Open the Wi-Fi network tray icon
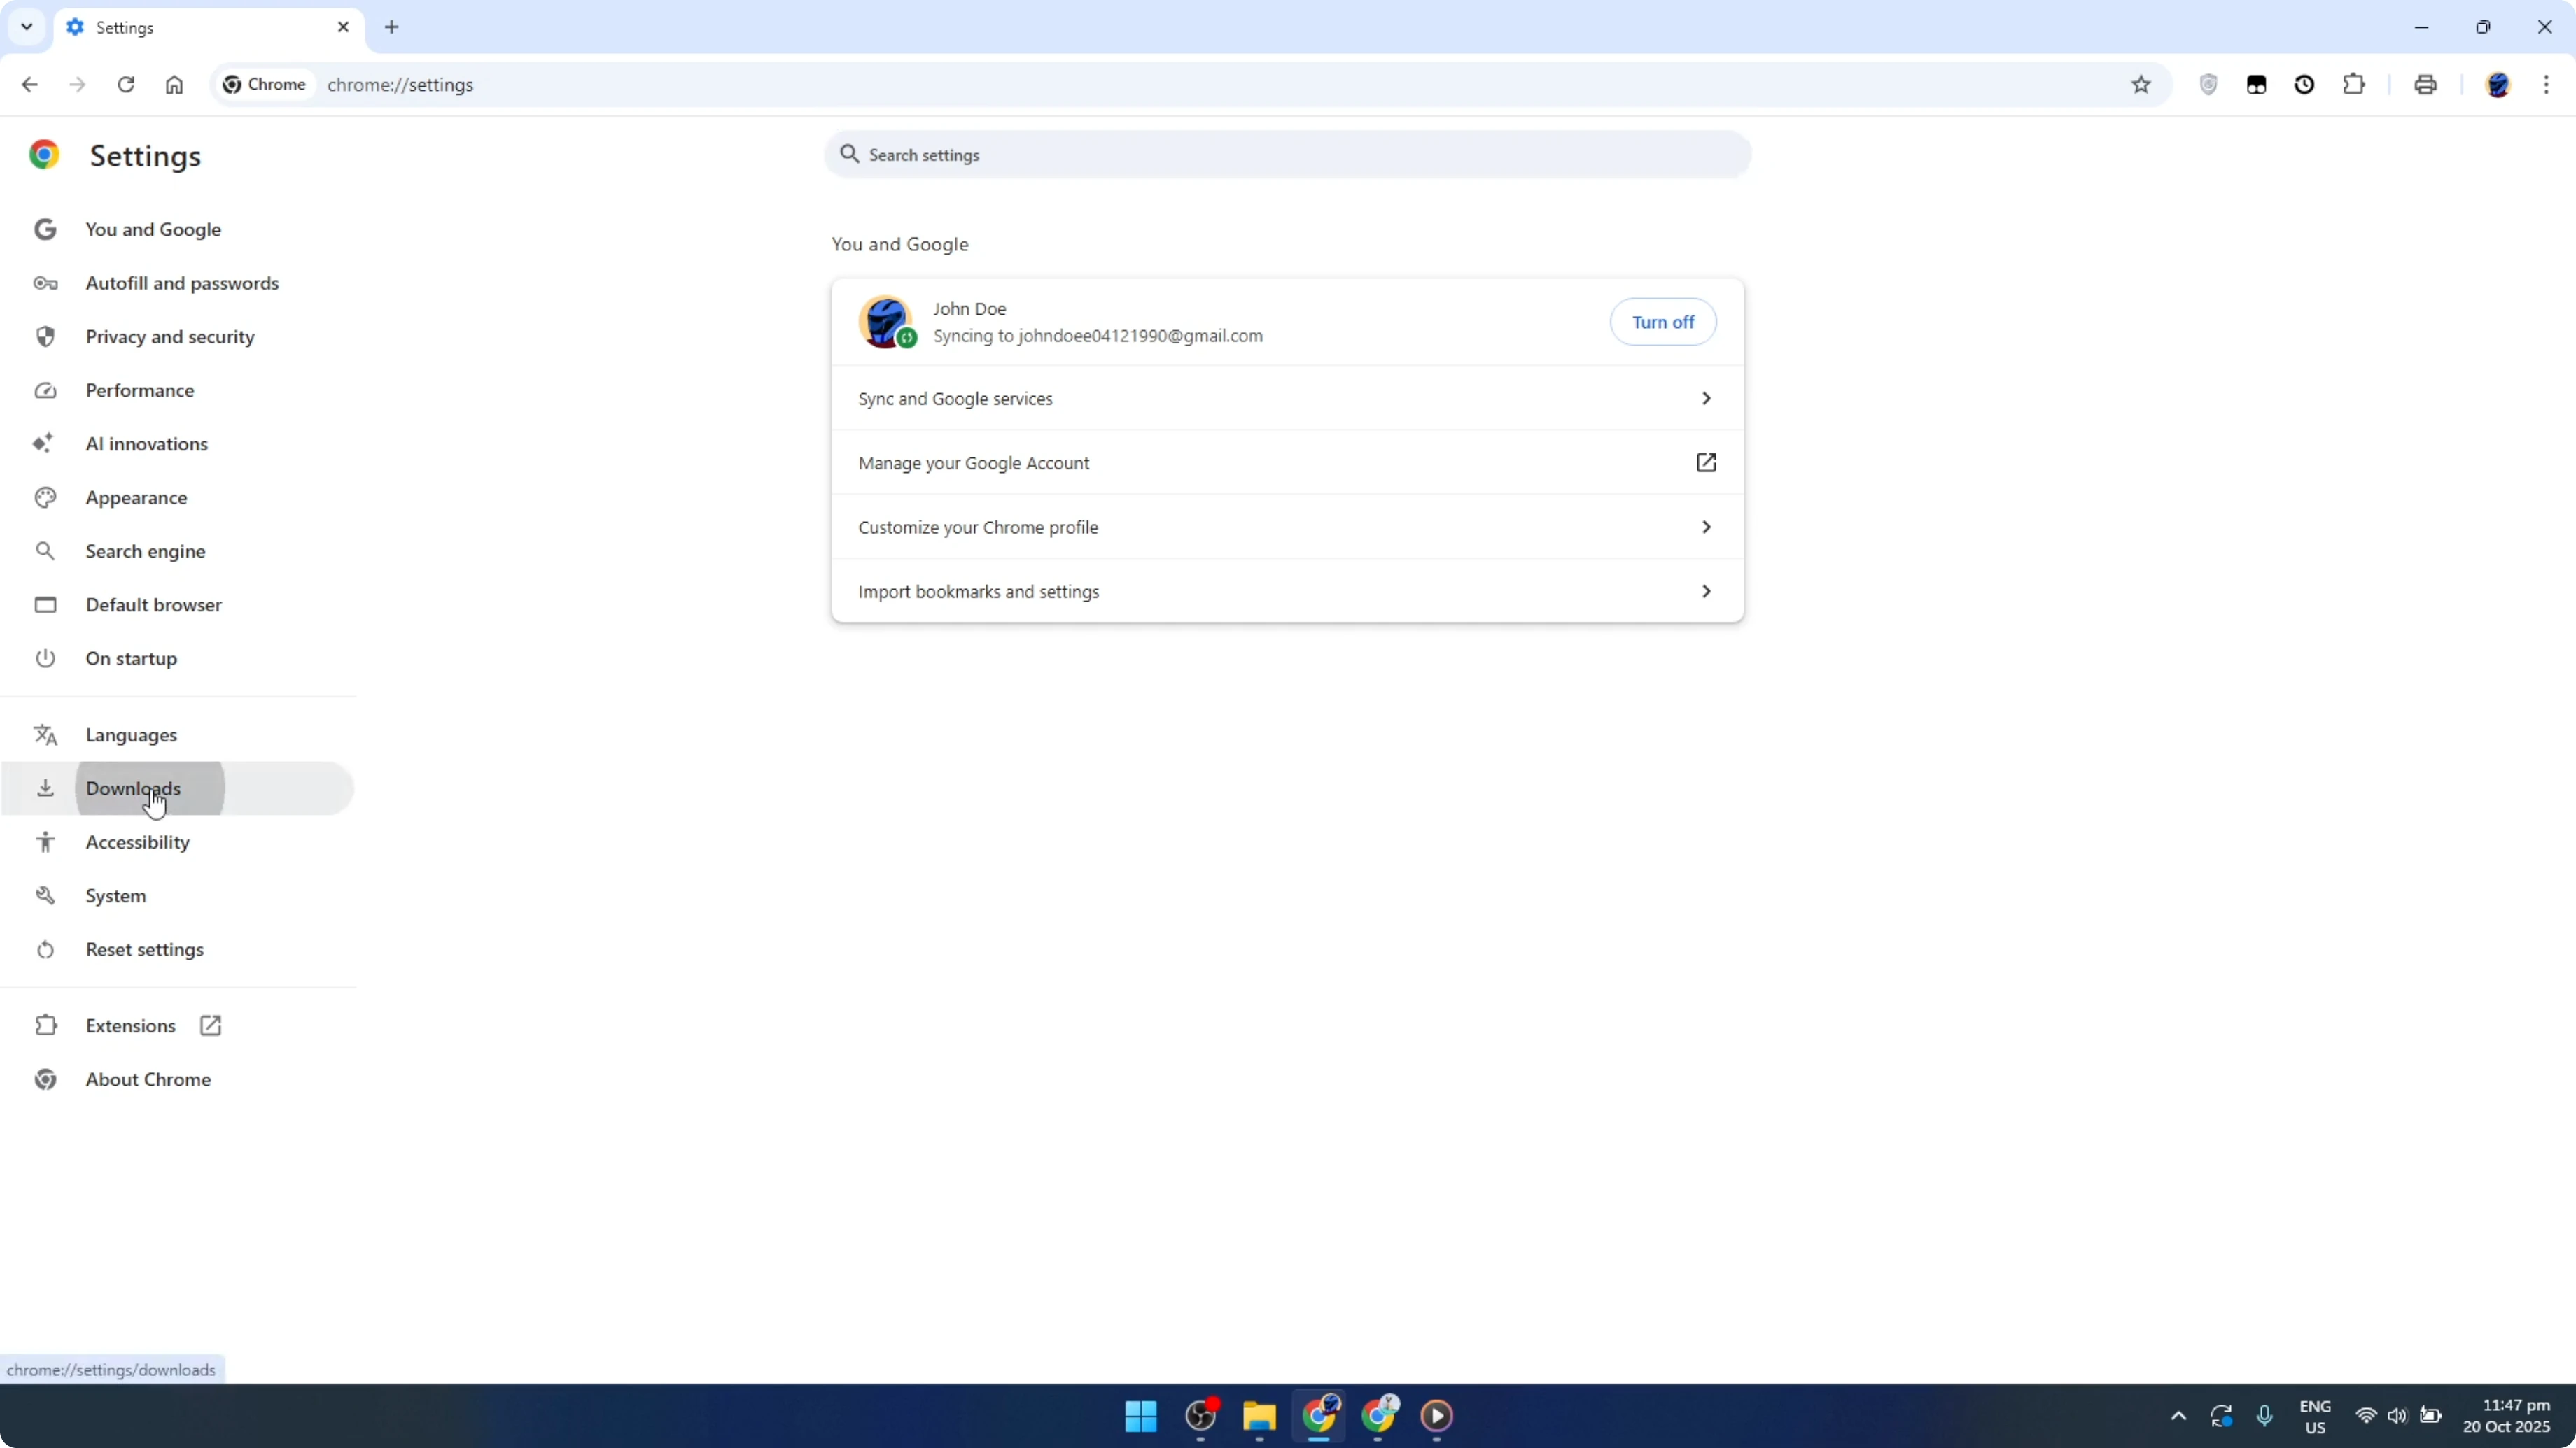 point(2365,1416)
